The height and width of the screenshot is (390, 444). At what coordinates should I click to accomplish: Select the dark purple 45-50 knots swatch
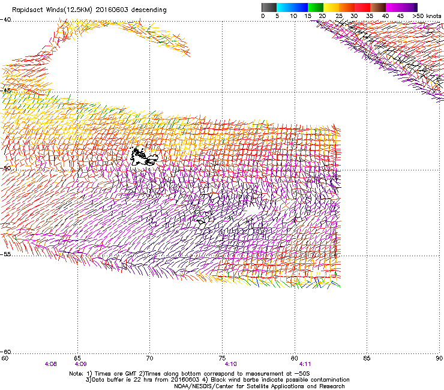409,7
